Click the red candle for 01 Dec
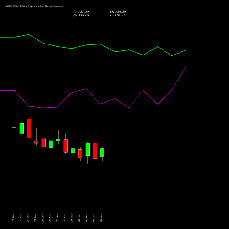Screen dimensions: 229x229 [80, 153]
